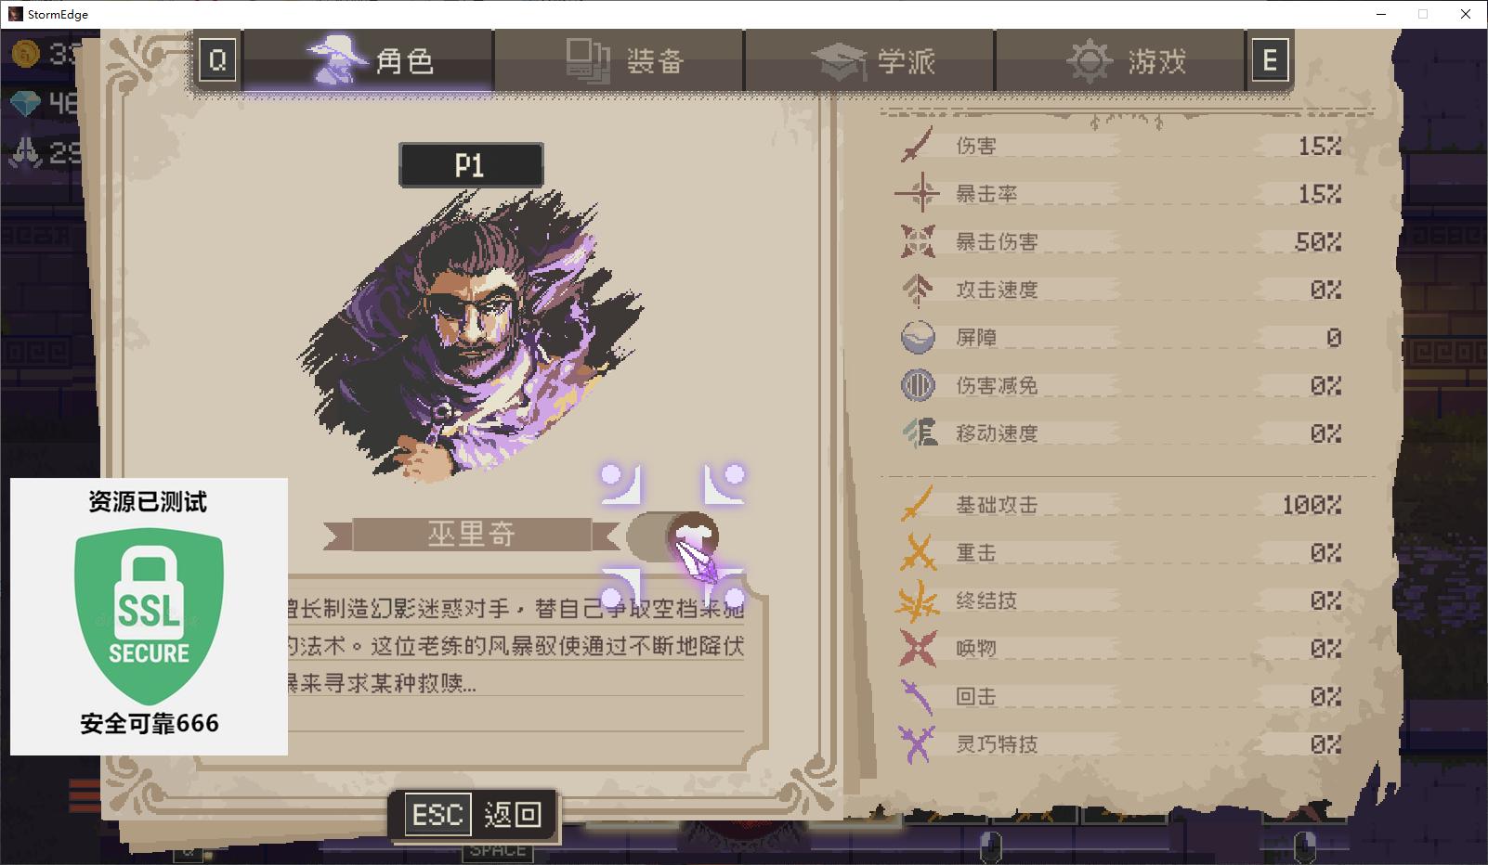Viewport: 1488px width, 865px height.
Task: Click the 伤害 sword icon
Action: [917, 146]
